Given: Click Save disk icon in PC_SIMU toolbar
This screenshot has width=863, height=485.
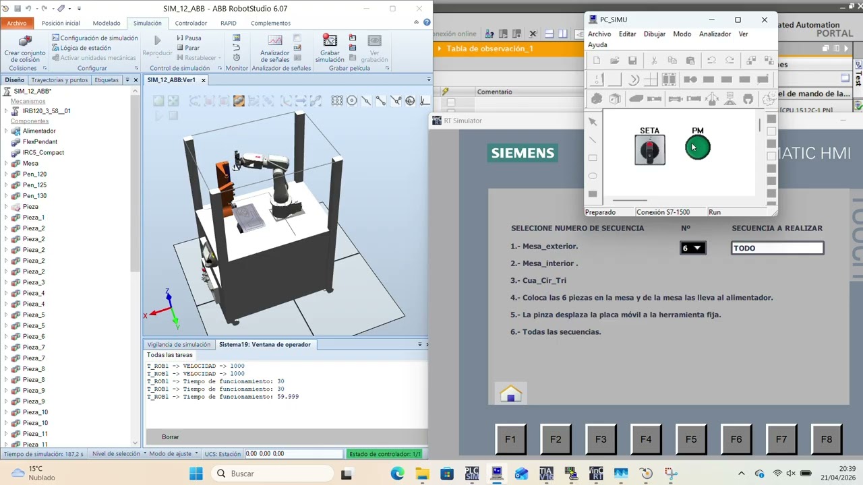Looking at the screenshot, I should [x=632, y=61].
